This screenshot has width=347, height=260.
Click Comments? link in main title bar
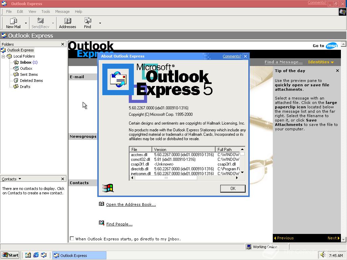(317, 2)
